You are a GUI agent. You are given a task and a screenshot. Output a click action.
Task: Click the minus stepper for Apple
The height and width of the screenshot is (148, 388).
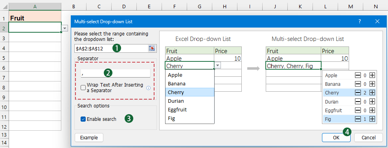(x=358, y=75)
